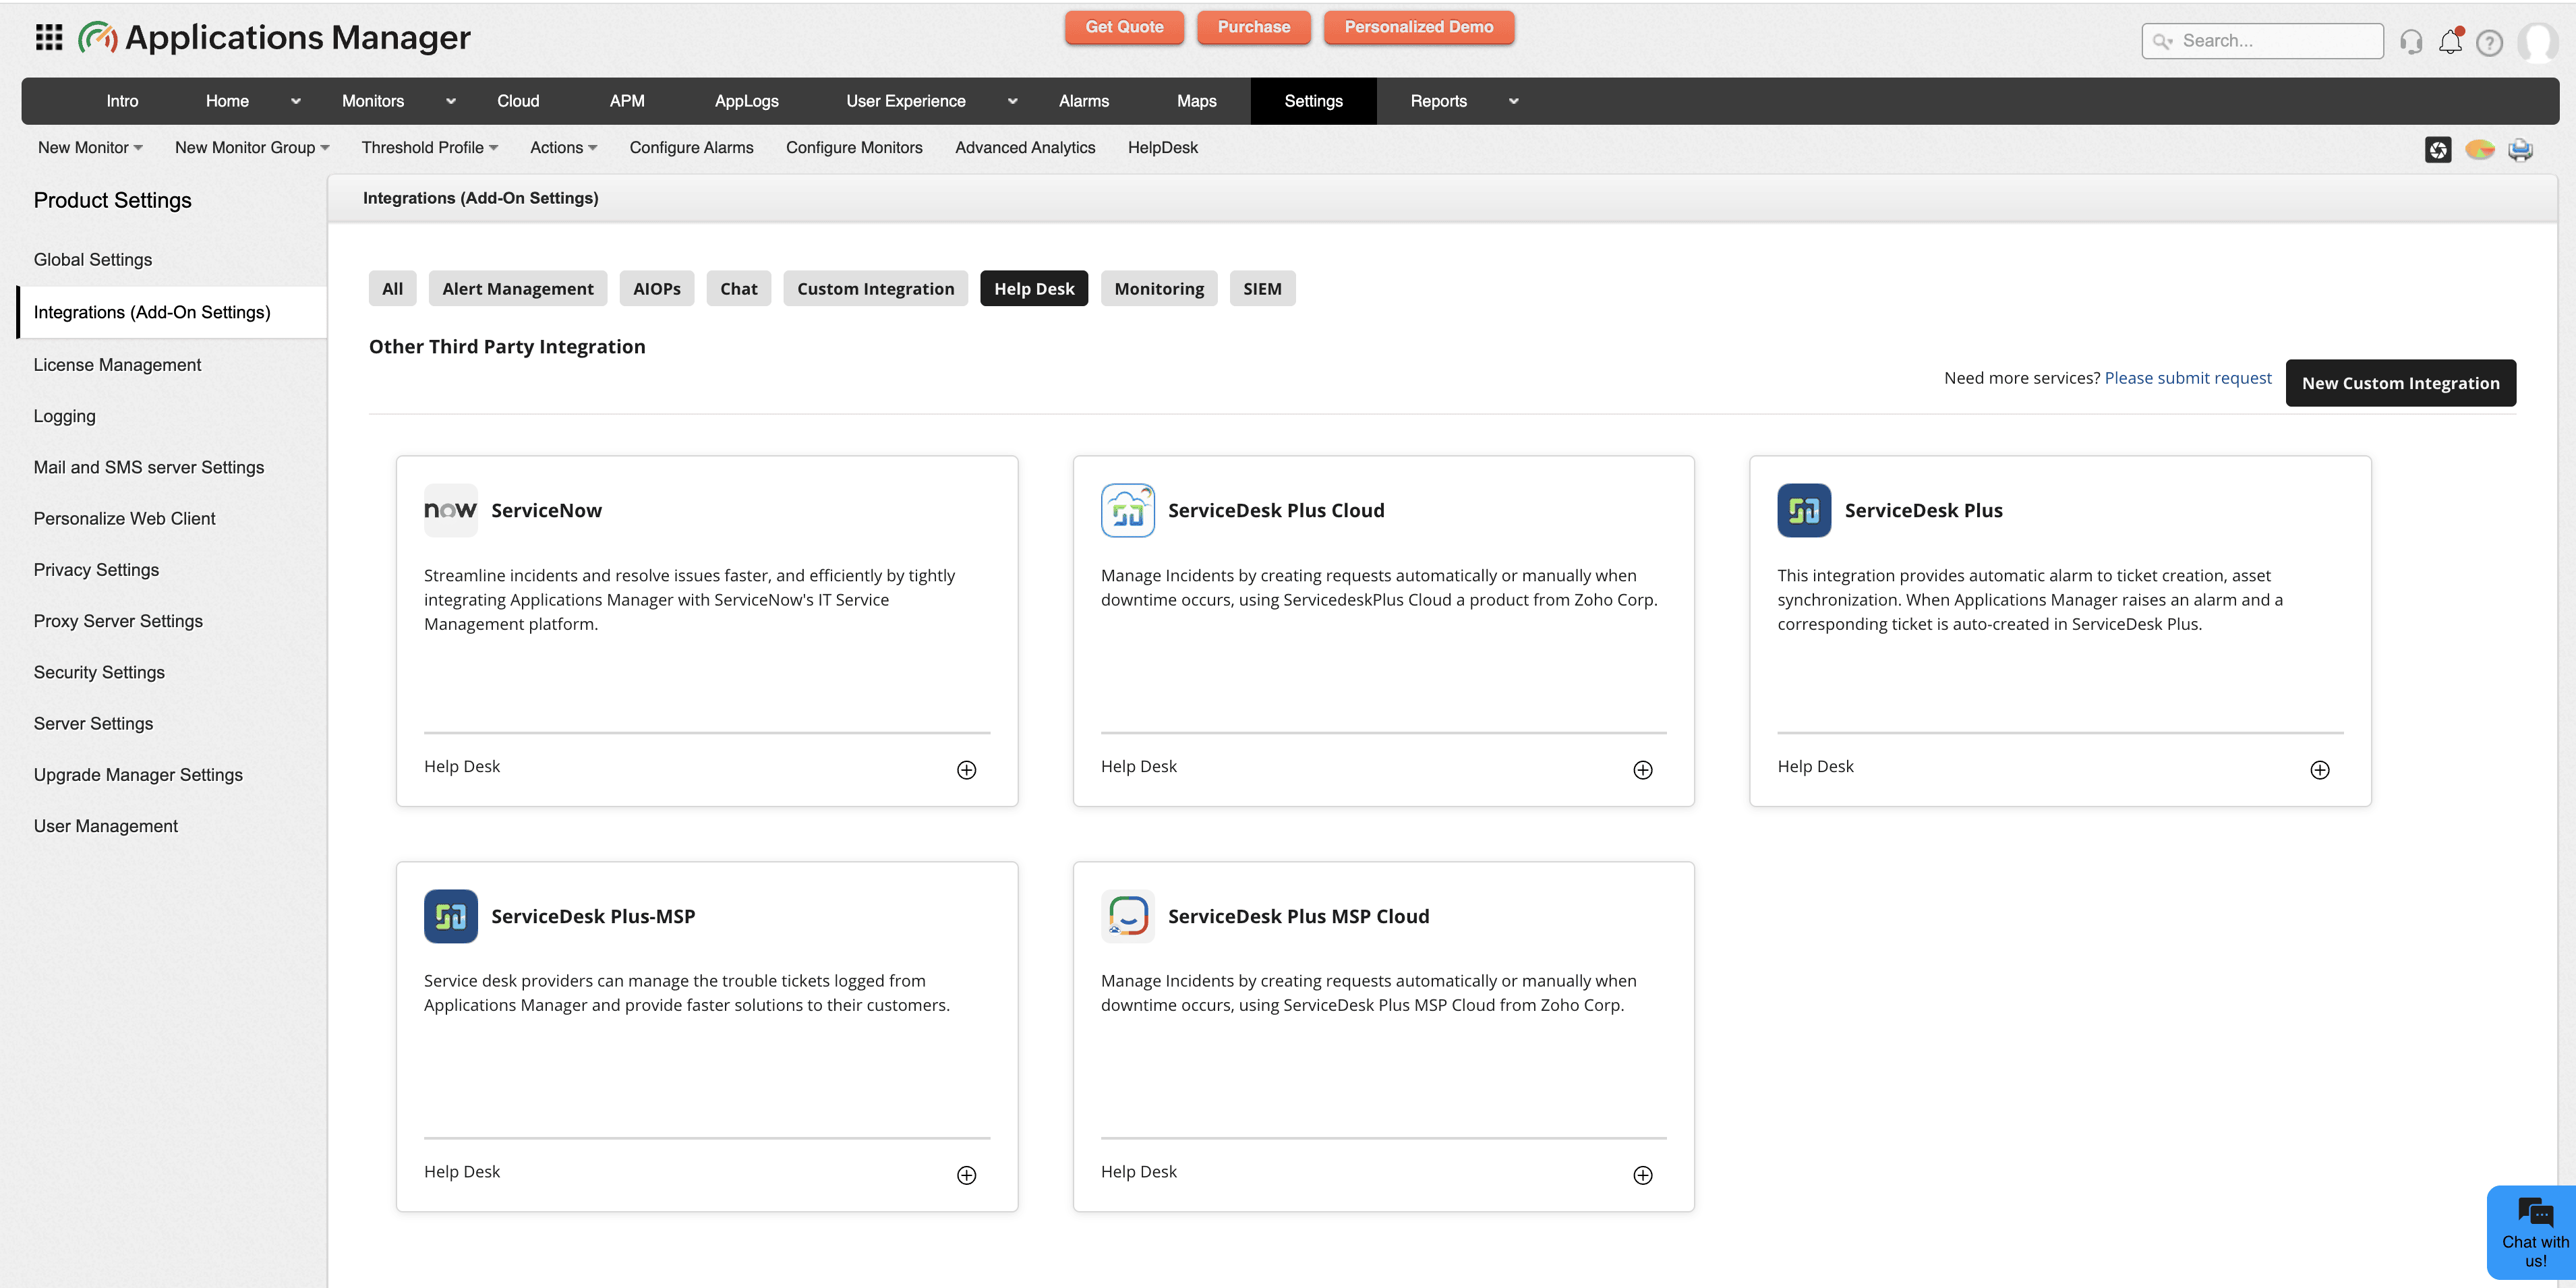Click the ServiceDesk Plus MSP Cloud logo icon

pyautogui.click(x=1128, y=916)
